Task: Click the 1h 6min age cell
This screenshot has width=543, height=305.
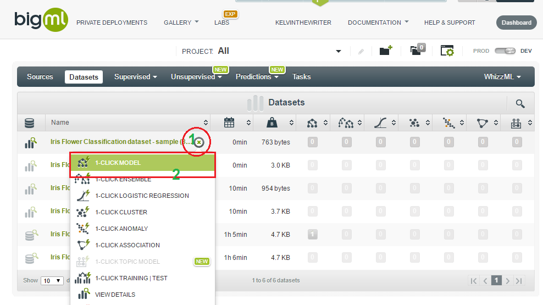Action: coord(235,258)
